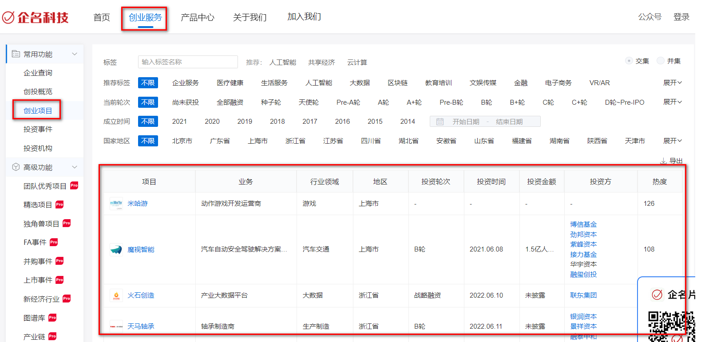
Task: Click the 米哈游 company logo
Action: click(x=116, y=204)
